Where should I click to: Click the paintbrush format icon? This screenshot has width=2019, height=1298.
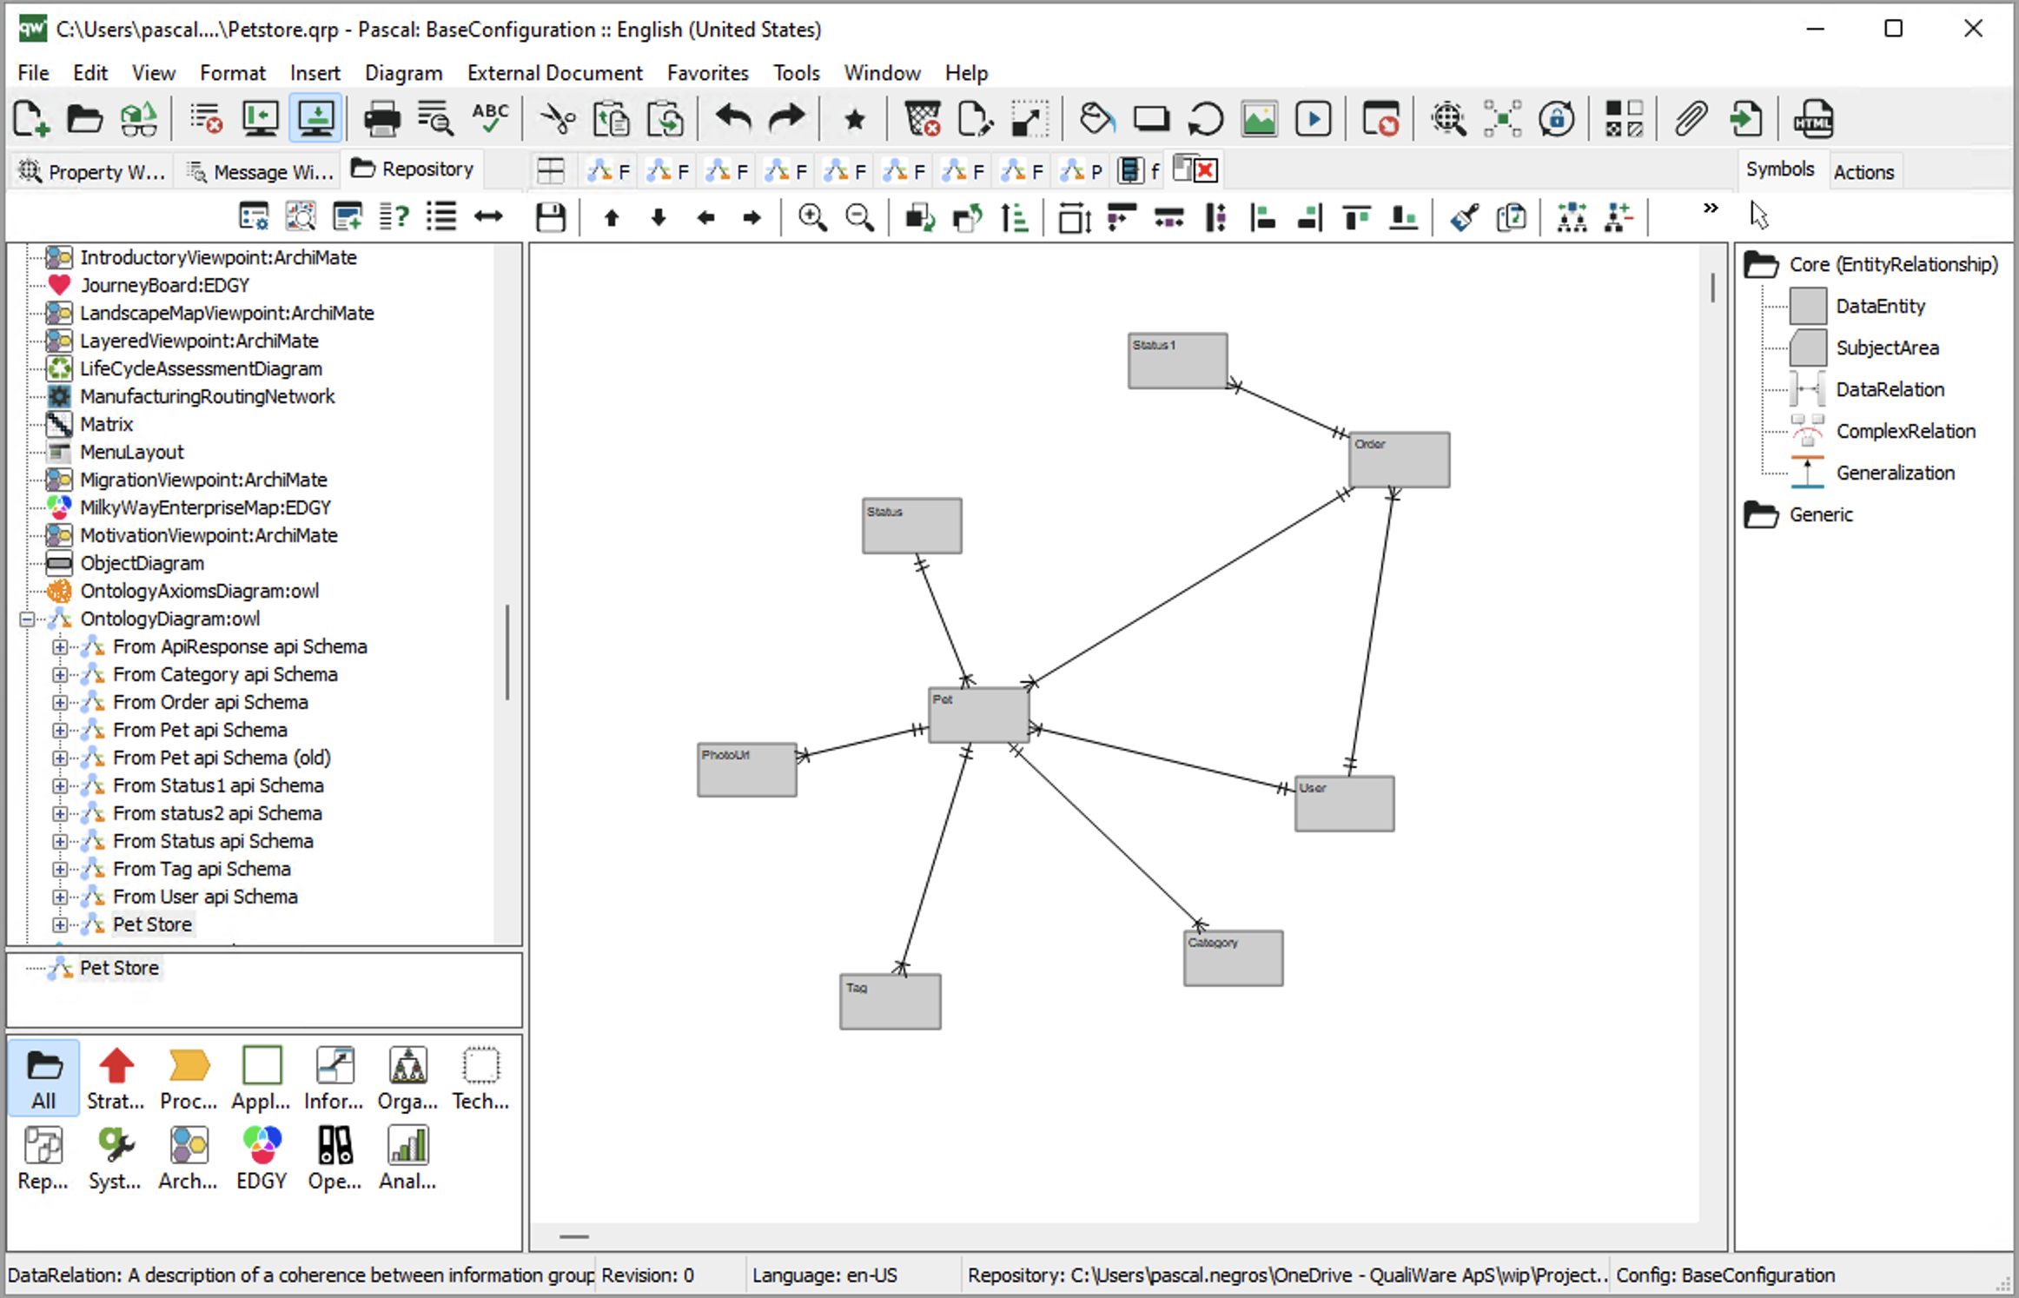(x=1465, y=217)
